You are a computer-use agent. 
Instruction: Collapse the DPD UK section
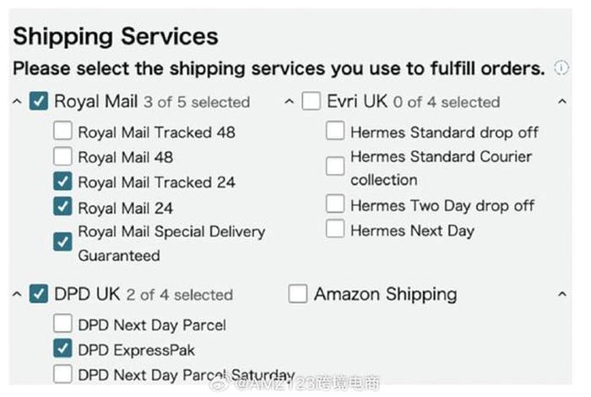17,295
